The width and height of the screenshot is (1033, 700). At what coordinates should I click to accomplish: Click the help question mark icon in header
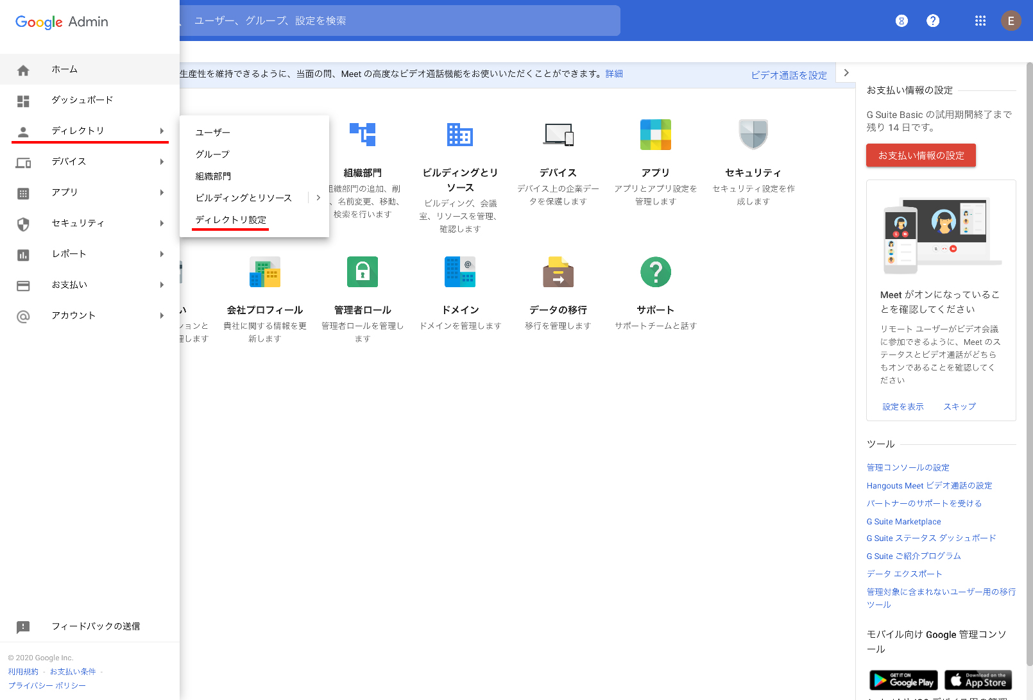933,21
